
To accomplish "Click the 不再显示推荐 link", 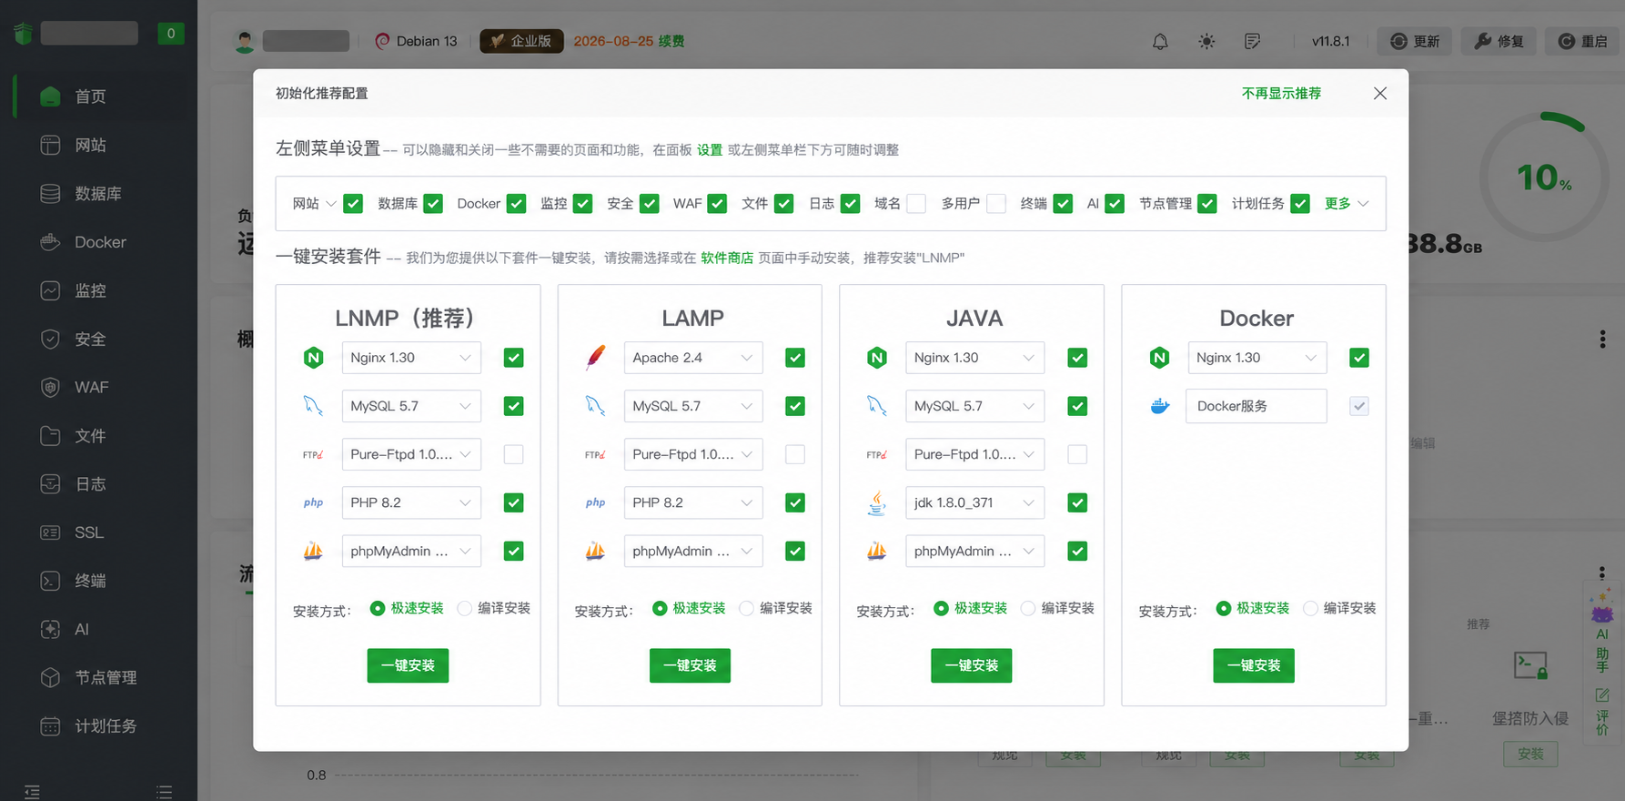I will tap(1281, 93).
